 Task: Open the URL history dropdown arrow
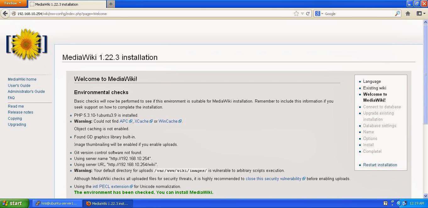click(x=302, y=13)
